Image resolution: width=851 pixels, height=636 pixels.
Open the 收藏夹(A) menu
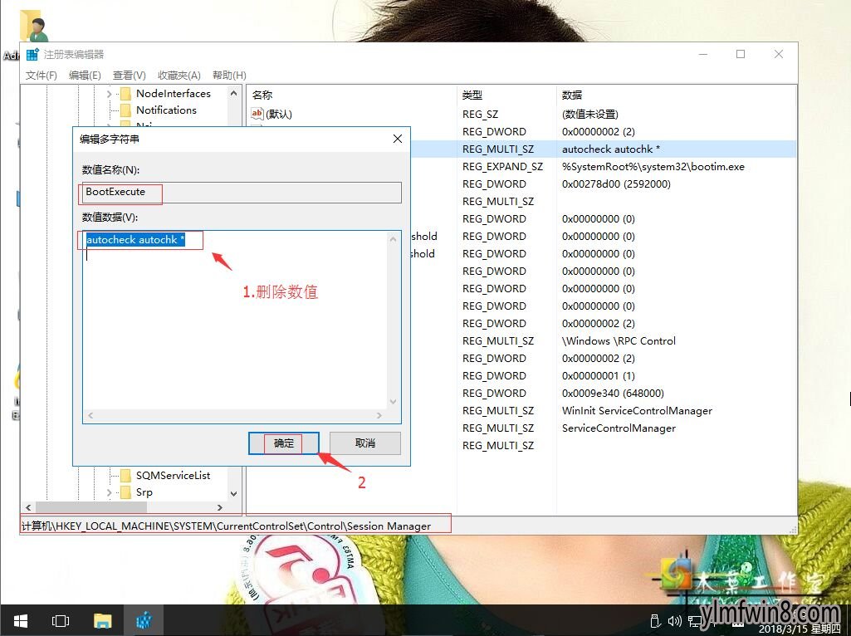click(179, 75)
